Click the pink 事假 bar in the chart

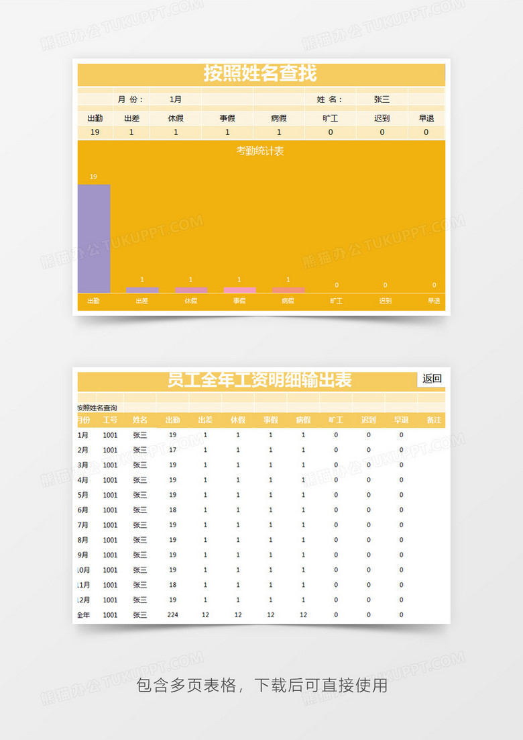(239, 290)
